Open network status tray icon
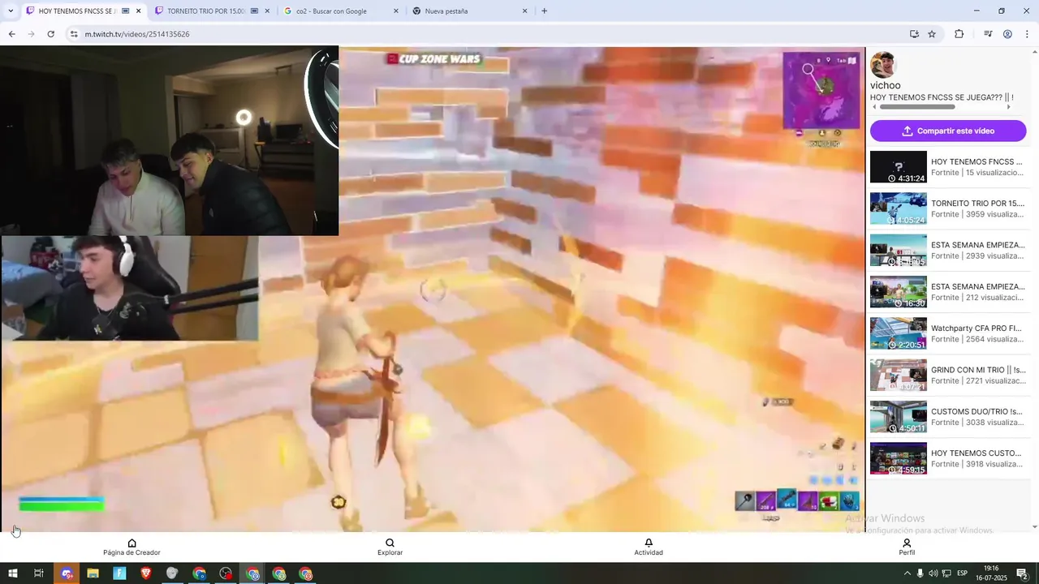The height and width of the screenshot is (584, 1039). point(946,573)
